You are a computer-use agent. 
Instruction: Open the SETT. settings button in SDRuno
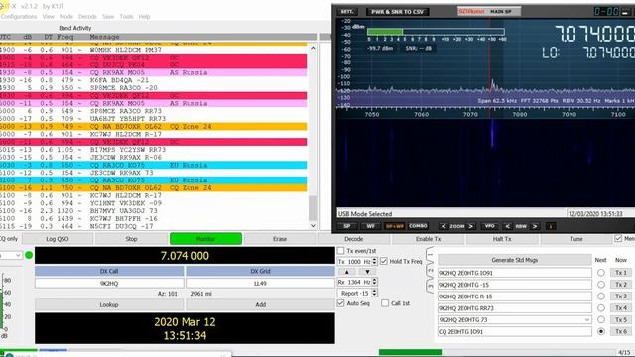click(347, 11)
